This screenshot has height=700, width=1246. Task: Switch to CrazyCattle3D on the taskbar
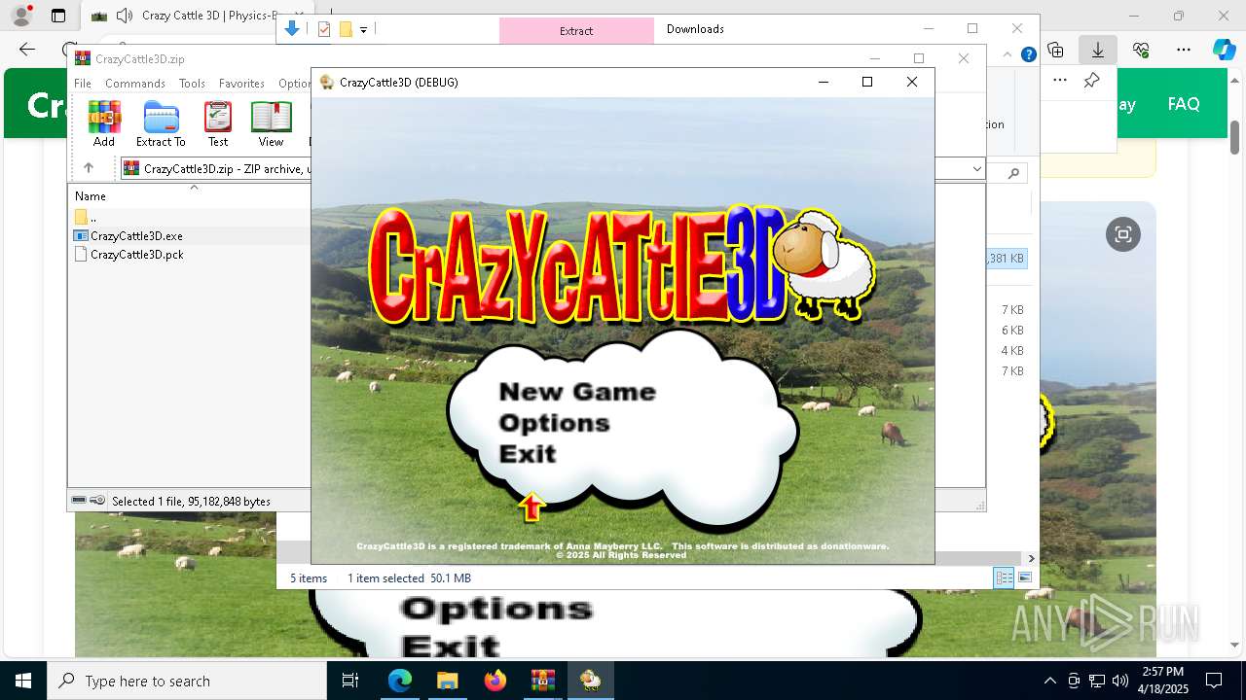pos(590,681)
